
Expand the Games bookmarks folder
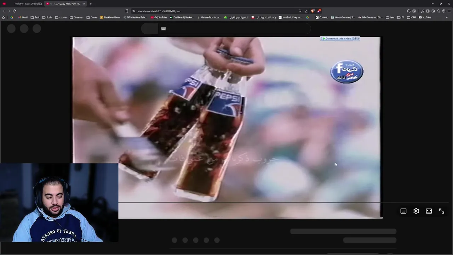(x=92, y=17)
